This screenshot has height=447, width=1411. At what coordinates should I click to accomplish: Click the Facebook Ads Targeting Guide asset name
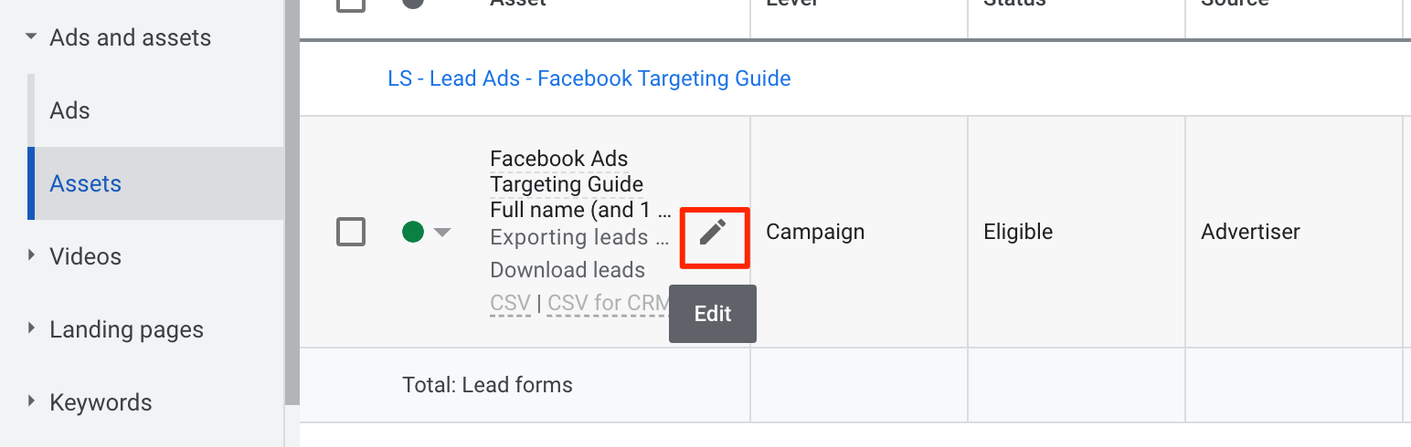(x=567, y=172)
